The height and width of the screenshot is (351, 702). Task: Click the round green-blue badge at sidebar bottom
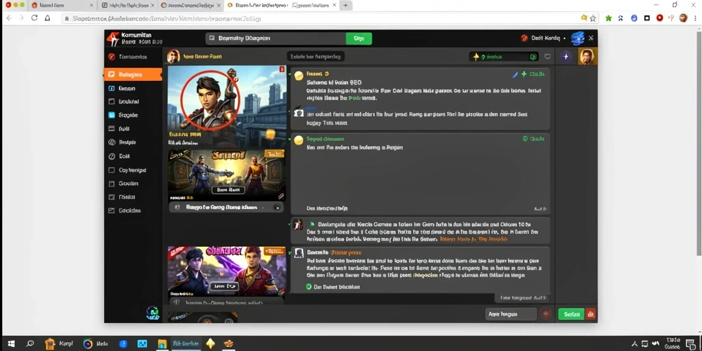point(152,313)
